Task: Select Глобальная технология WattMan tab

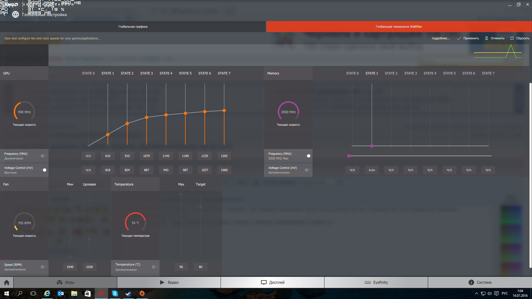Action: (x=399, y=27)
